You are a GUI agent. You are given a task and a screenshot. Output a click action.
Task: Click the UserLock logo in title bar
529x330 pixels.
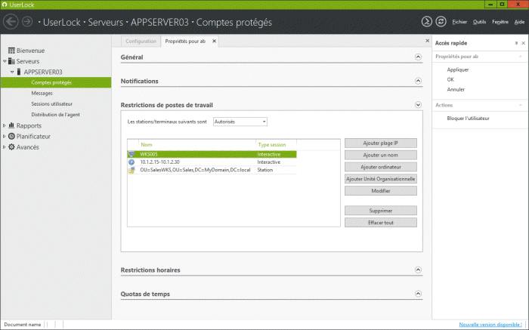coord(5,5)
